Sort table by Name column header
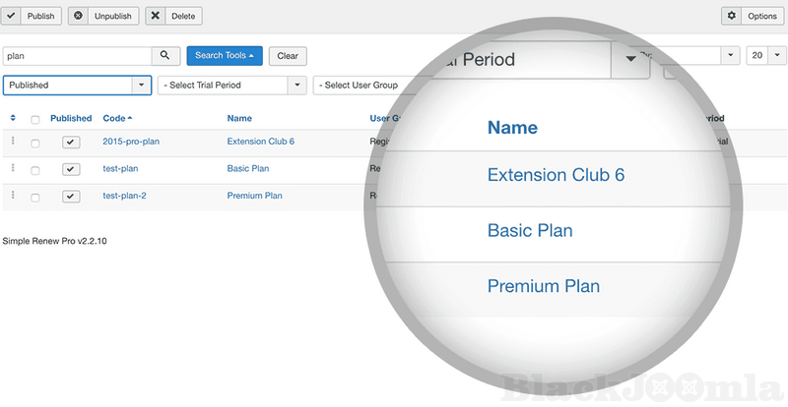This screenshot has width=788, height=407. 239,119
